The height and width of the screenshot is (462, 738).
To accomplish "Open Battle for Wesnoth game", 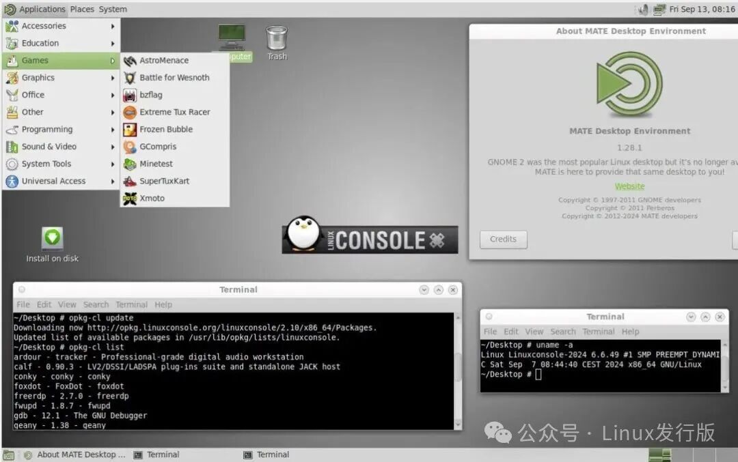I will click(175, 78).
